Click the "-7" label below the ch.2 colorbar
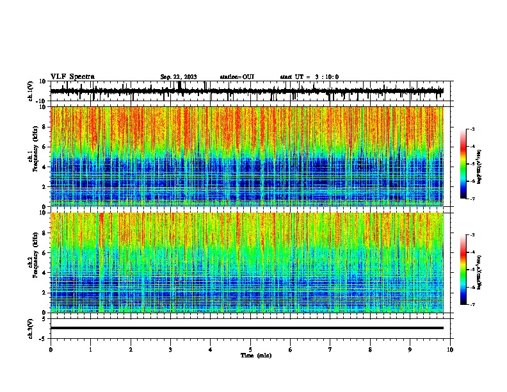This screenshot has height=392, width=507. (x=472, y=305)
